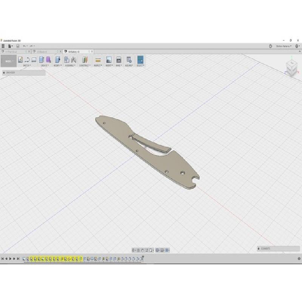Viewport: 302px width, 302px height.
Task: Click the Viewports layout icon
Action: (167, 250)
